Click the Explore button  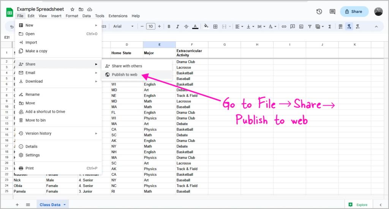358,204
